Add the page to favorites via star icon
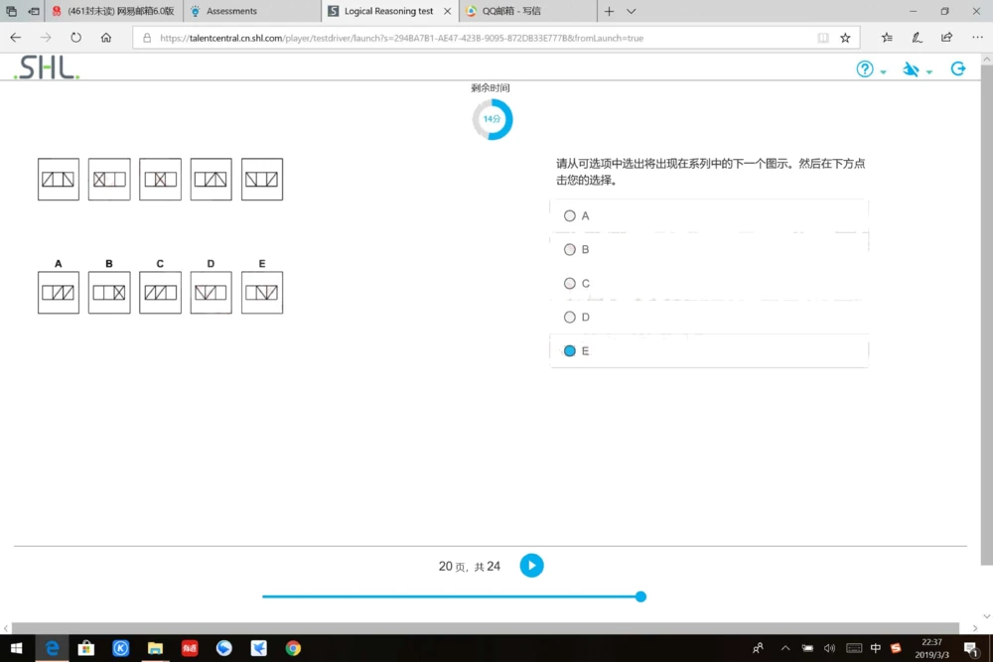The image size is (993, 662). [x=845, y=37]
